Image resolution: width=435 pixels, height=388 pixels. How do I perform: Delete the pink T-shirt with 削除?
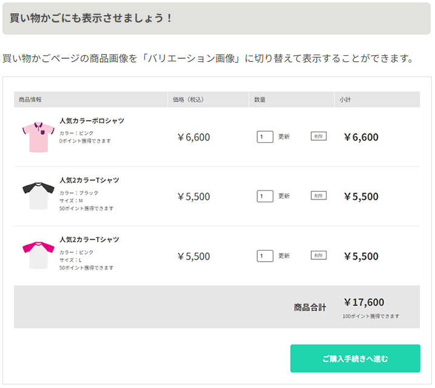[x=319, y=255]
